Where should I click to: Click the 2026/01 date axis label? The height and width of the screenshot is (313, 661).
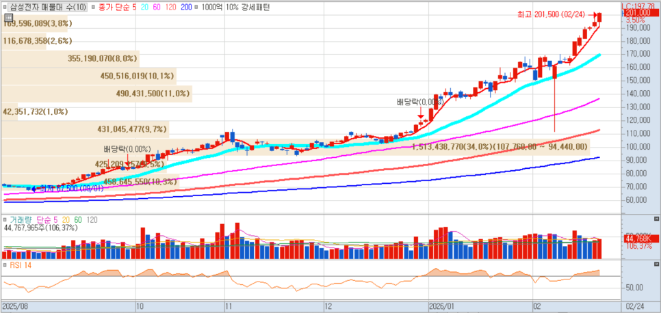(x=442, y=305)
